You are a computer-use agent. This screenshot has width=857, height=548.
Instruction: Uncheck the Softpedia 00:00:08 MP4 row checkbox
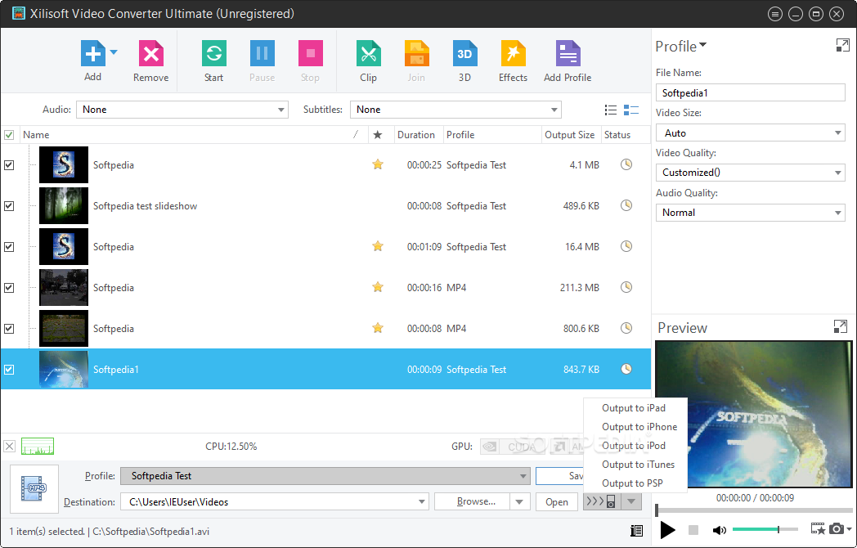(x=9, y=329)
